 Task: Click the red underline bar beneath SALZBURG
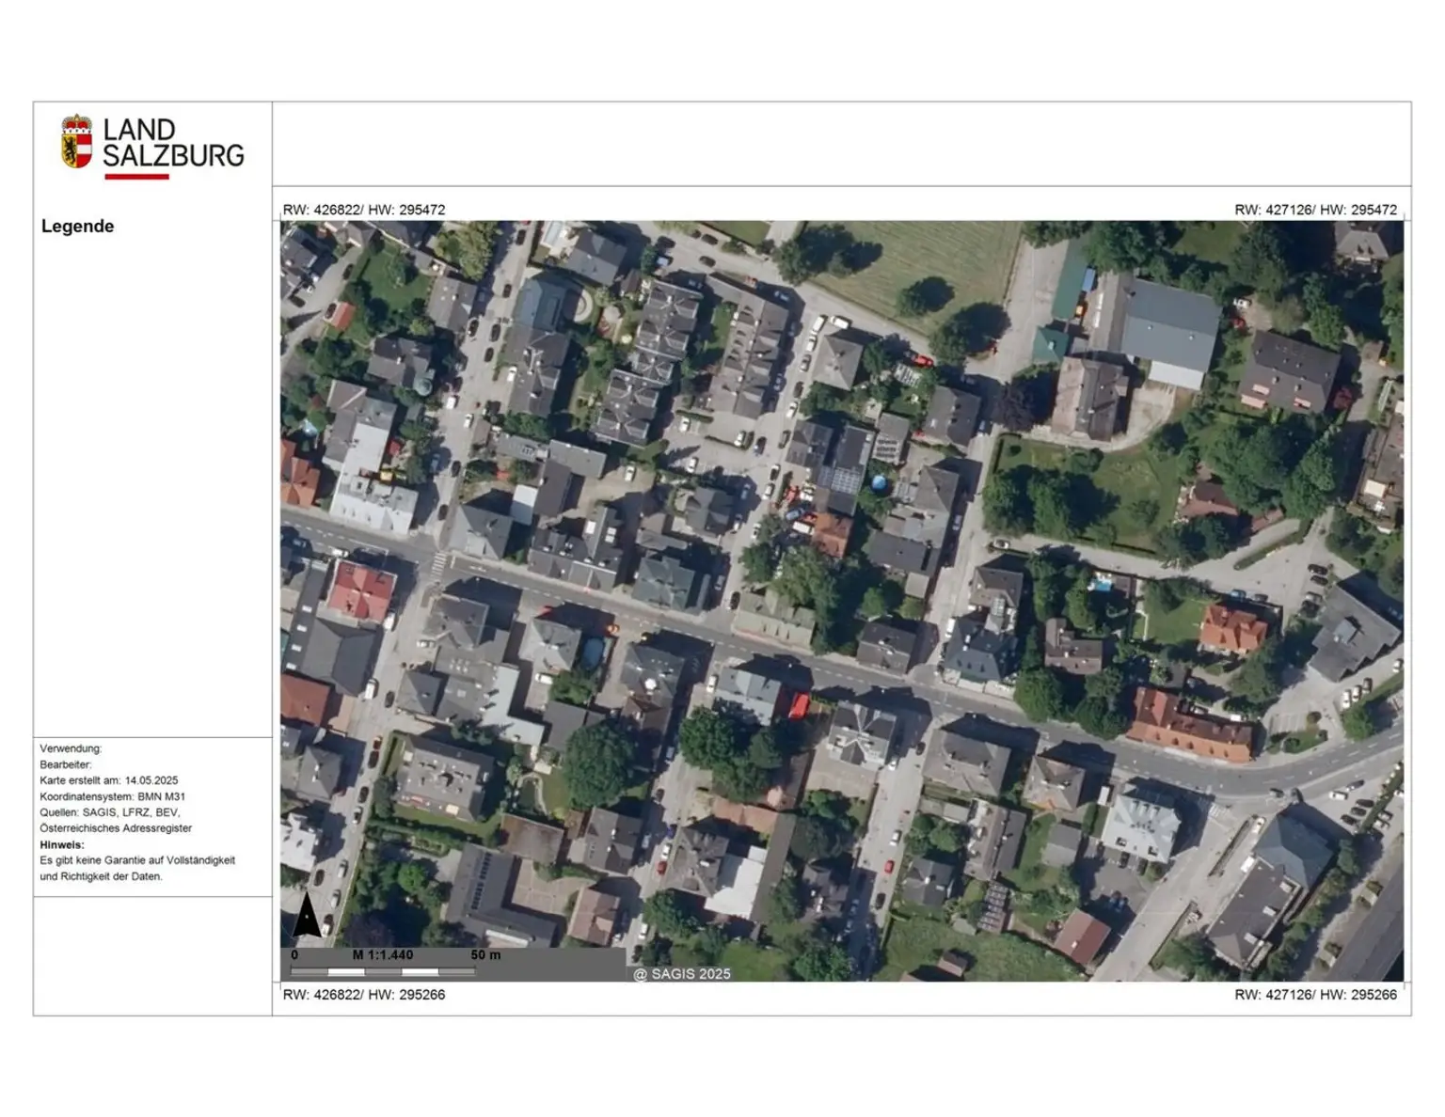136,176
